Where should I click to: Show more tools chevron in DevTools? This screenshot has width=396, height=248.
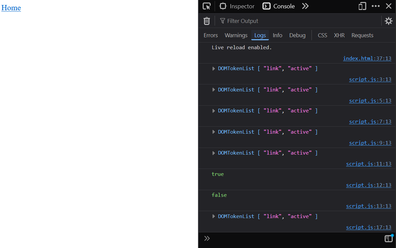click(305, 6)
